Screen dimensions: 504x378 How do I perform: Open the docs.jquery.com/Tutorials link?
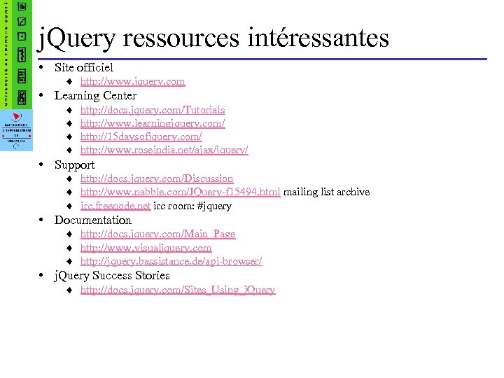click(153, 110)
